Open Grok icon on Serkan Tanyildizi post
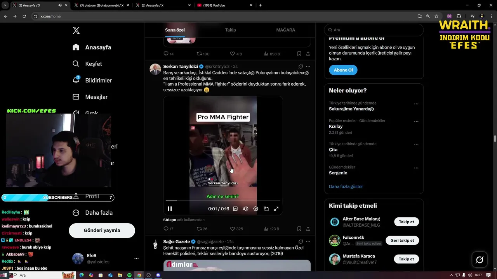Image resolution: width=497 pixels, height=279 pixels. tap(301, 67)
